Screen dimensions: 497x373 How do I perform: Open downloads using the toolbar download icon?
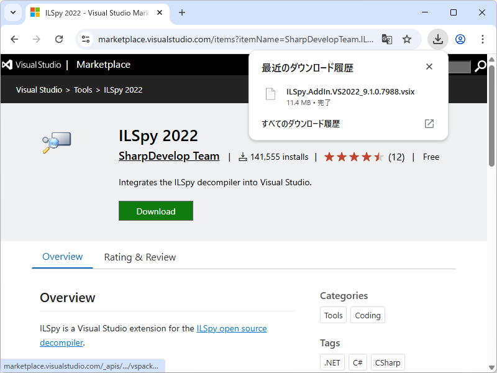(437, 39)
